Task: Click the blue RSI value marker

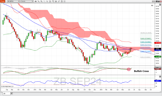Action: click(158, 81)
